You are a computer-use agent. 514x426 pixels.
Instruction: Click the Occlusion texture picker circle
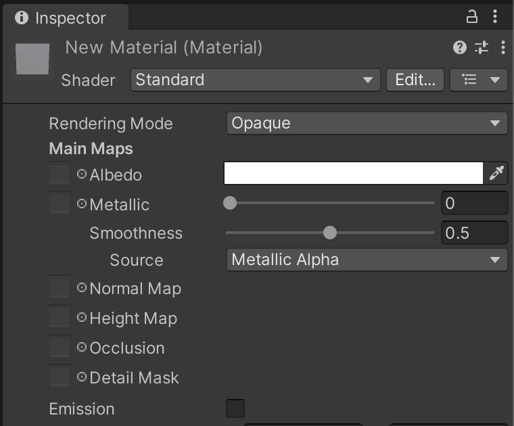pos(82,348)
